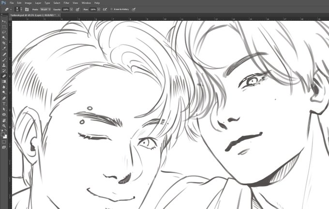The image size is (329, 209).
Task: Open the Flow slider arrow
Action: pyautogui.click(x=99, y=10)
